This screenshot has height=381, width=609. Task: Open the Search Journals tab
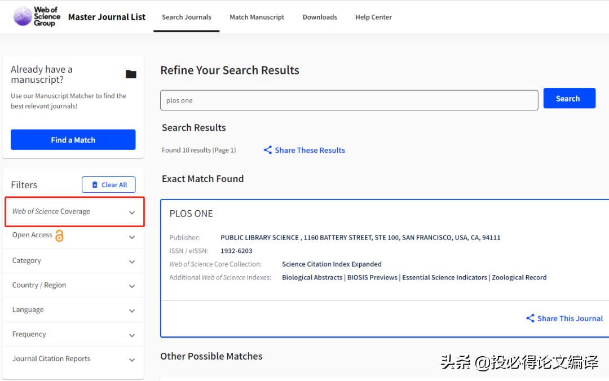pyautogui.click(x=187, y=17)
